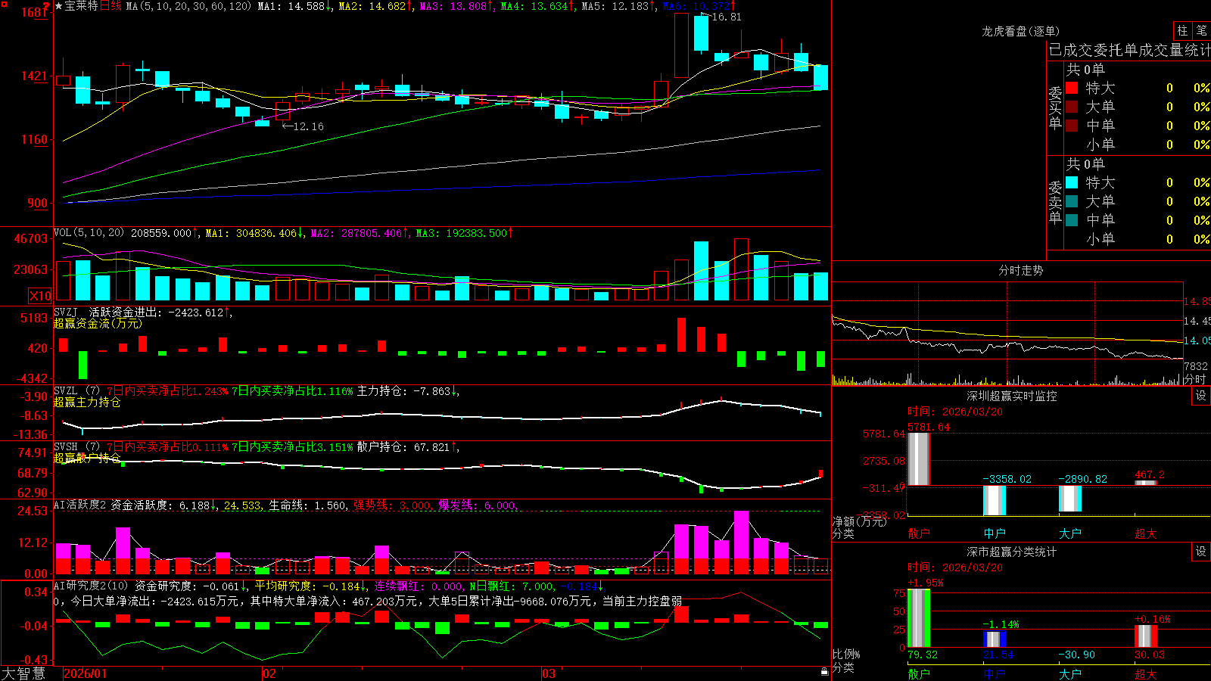Click the 2026/01 date marker on the time axis
This screenshot has height=681, width=1211.
(x=86, y=673)
